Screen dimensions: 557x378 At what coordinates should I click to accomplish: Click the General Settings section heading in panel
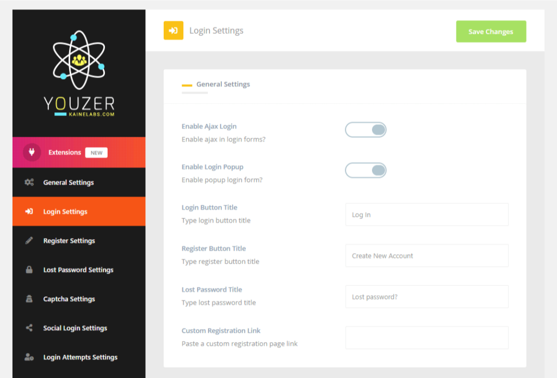pos(223,84)
